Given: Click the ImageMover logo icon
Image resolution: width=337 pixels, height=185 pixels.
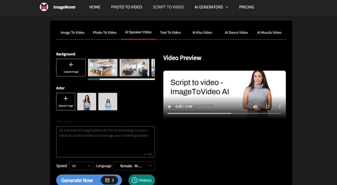Looking at the screenshot, I should 44,7.
